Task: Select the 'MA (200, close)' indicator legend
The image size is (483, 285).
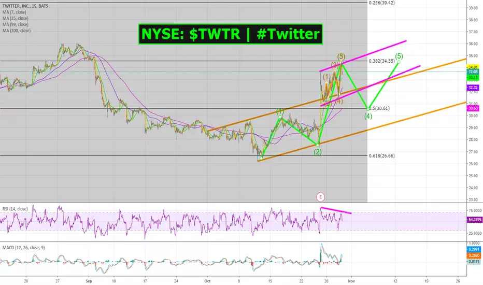Action: pyautogui.click(x=17, y=31)
